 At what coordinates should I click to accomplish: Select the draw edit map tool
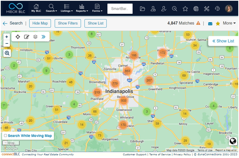(27, 37)
